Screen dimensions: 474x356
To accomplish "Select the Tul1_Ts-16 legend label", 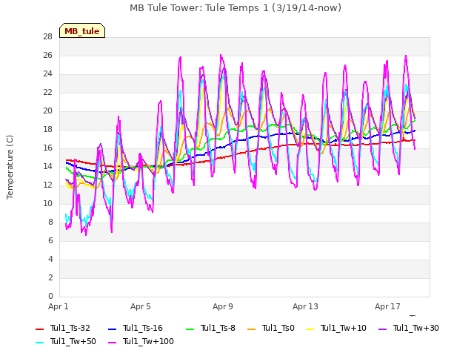I will point(143,328).
